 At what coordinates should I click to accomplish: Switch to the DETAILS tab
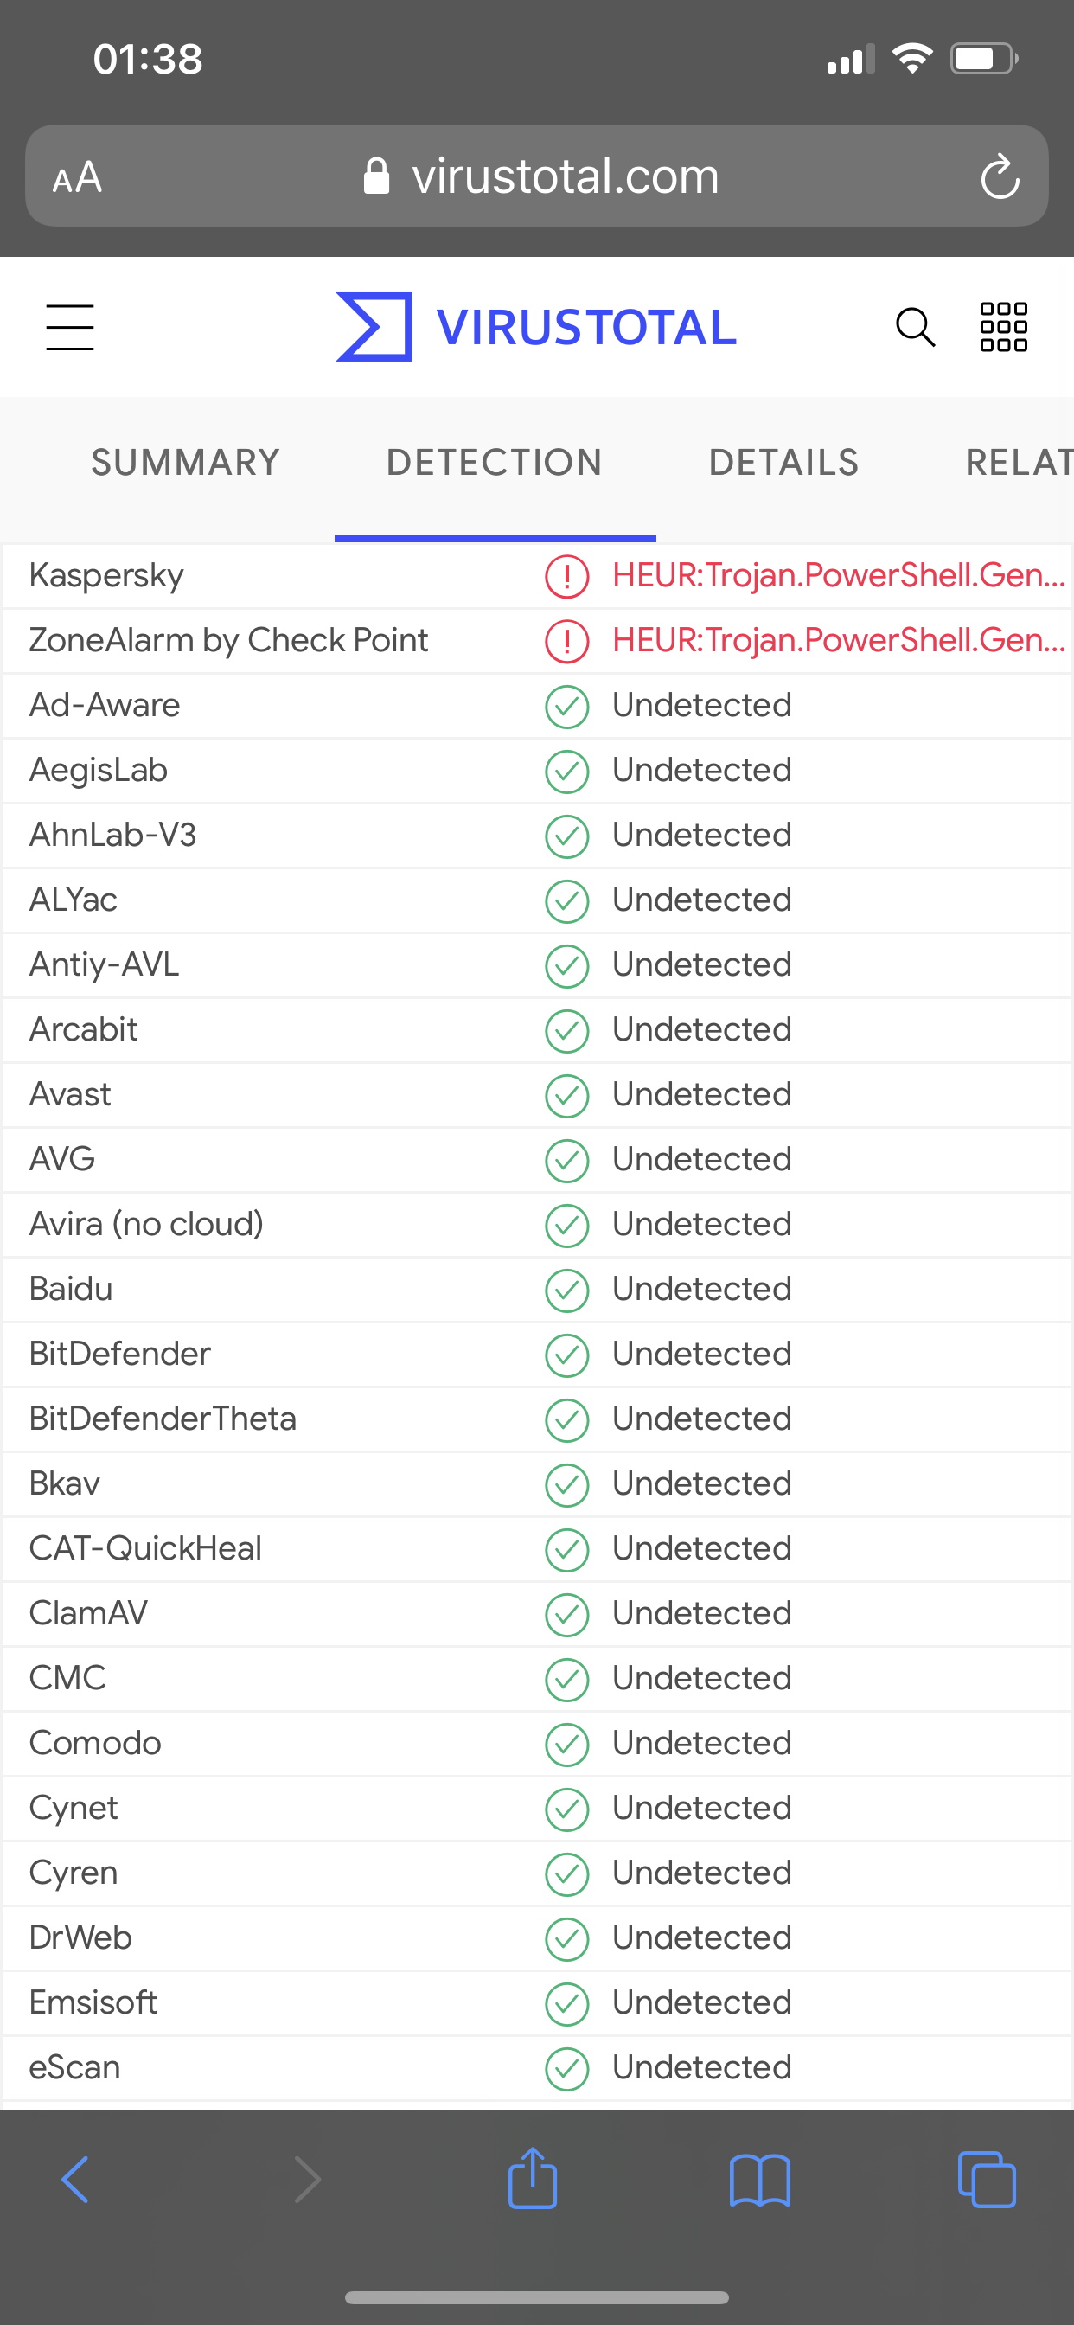coord(783,462)
